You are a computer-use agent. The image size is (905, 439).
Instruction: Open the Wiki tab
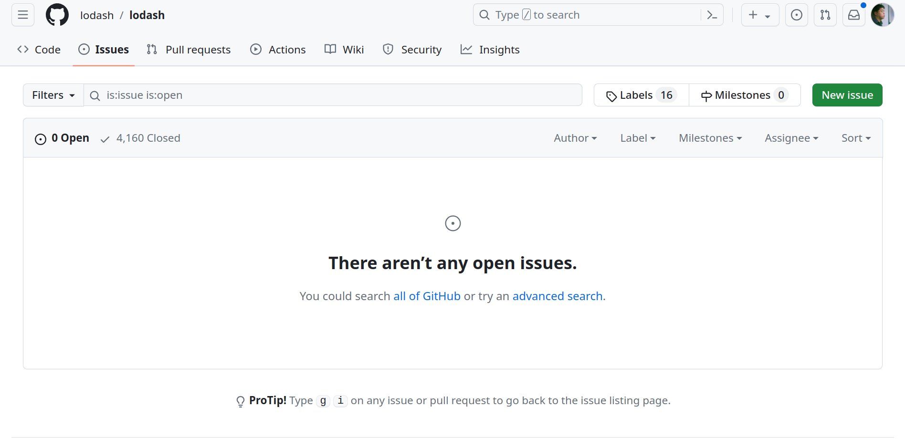tap(344, 50)
